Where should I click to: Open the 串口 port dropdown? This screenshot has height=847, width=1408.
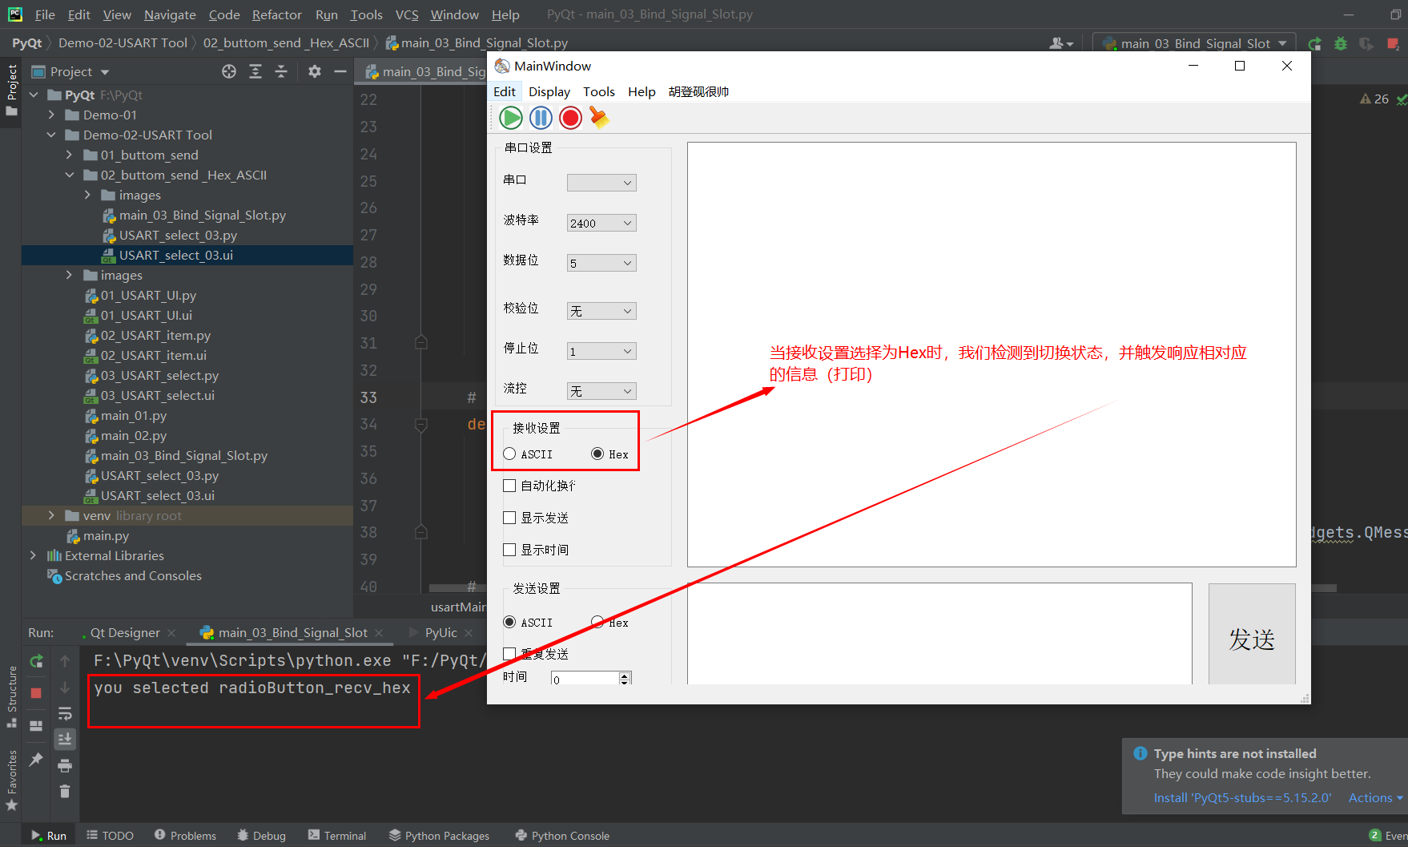point(601,183)
